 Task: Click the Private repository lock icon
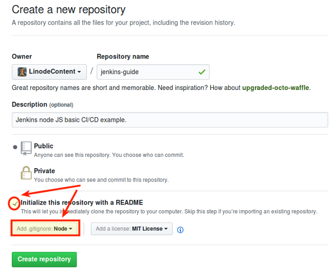(26, 173)
